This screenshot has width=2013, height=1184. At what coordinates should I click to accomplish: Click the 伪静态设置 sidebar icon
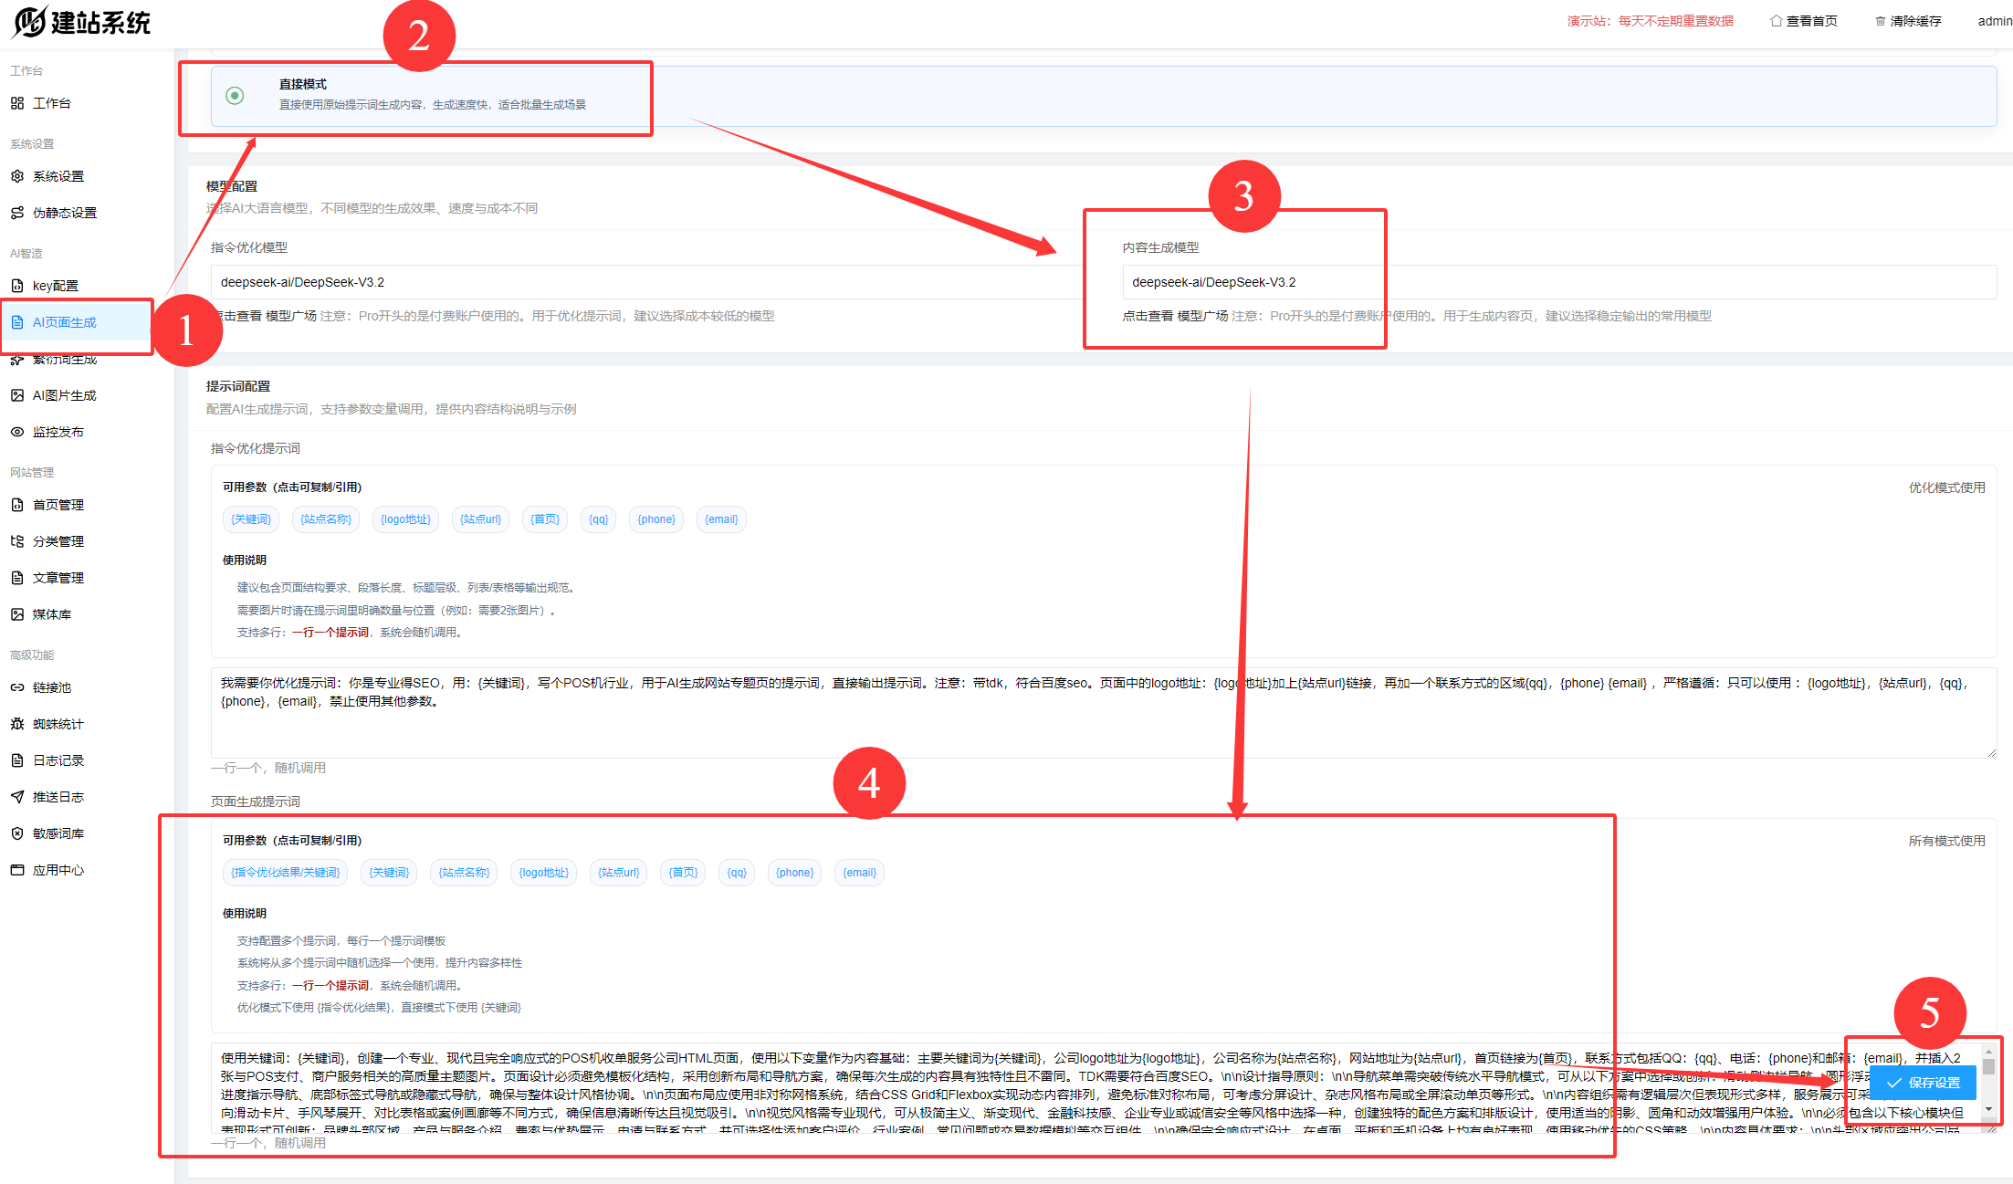pos(17,213)
